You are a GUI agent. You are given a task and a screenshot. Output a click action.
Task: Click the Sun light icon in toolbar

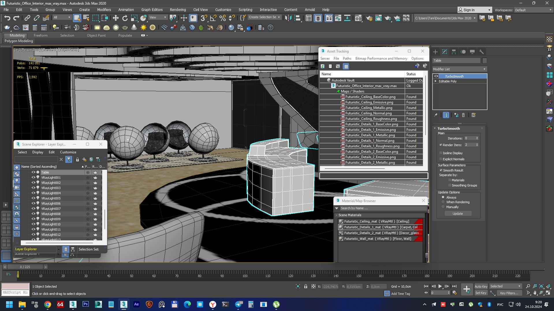[x=143, y=28]
